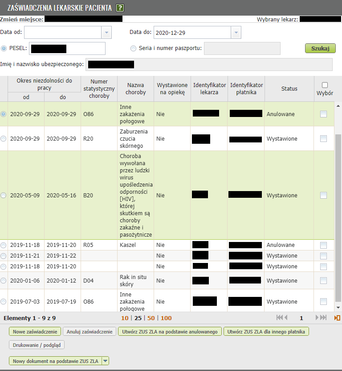Image resolution: width=342 pixels, height=371 pixels.
Task: Click the Rak in situ skóry cell
Action: pos(136,281)
